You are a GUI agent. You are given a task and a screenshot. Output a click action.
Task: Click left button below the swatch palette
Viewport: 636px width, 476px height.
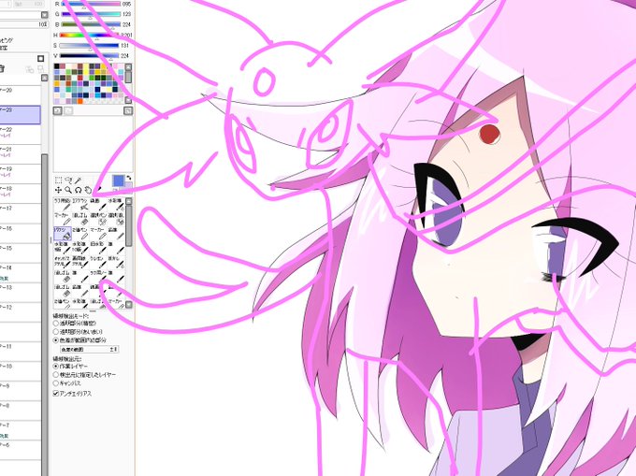[58, 110]
